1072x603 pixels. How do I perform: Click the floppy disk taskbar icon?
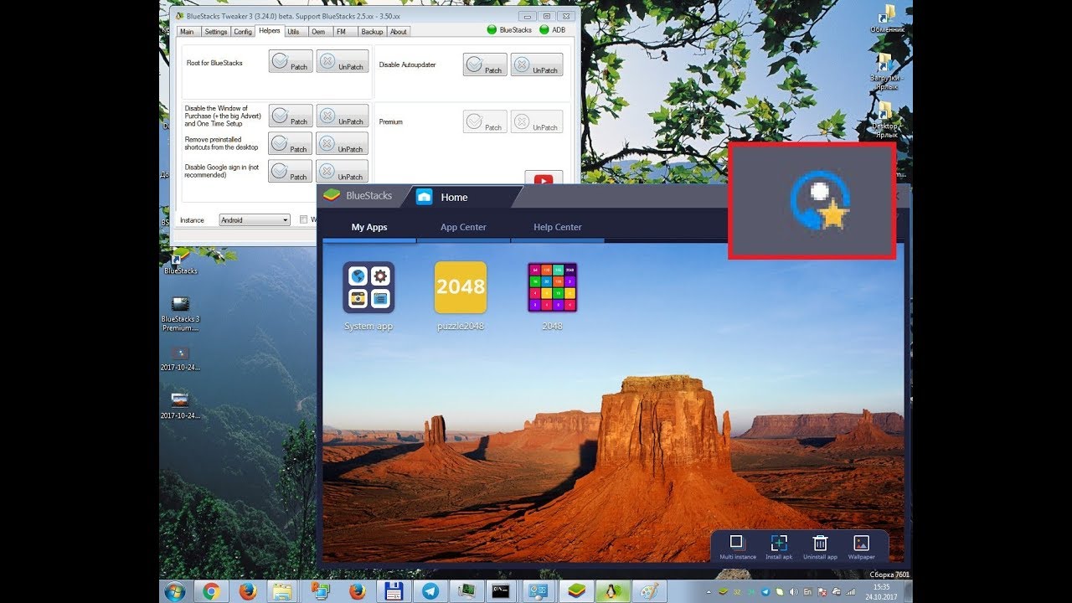[x=393, y=591]
